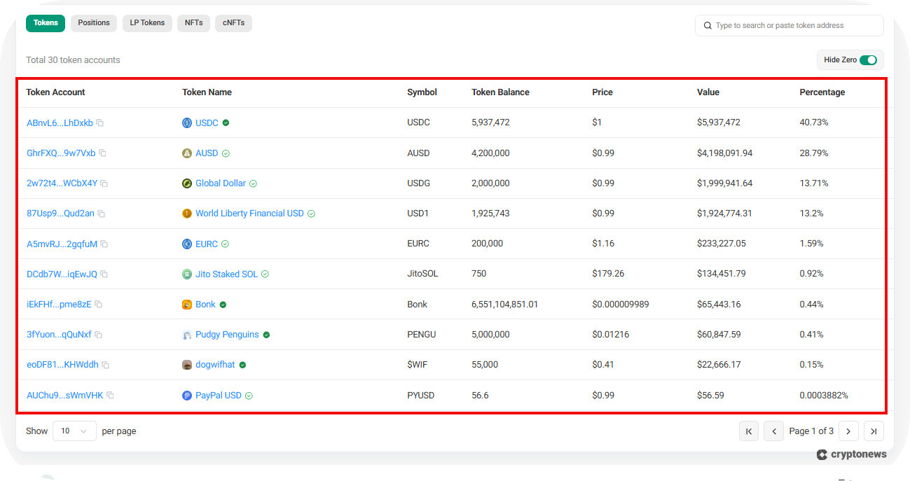Open the per-page count dropdown
Image resolution: width=910 pixels, height=481 pixels.
point(74,431)
